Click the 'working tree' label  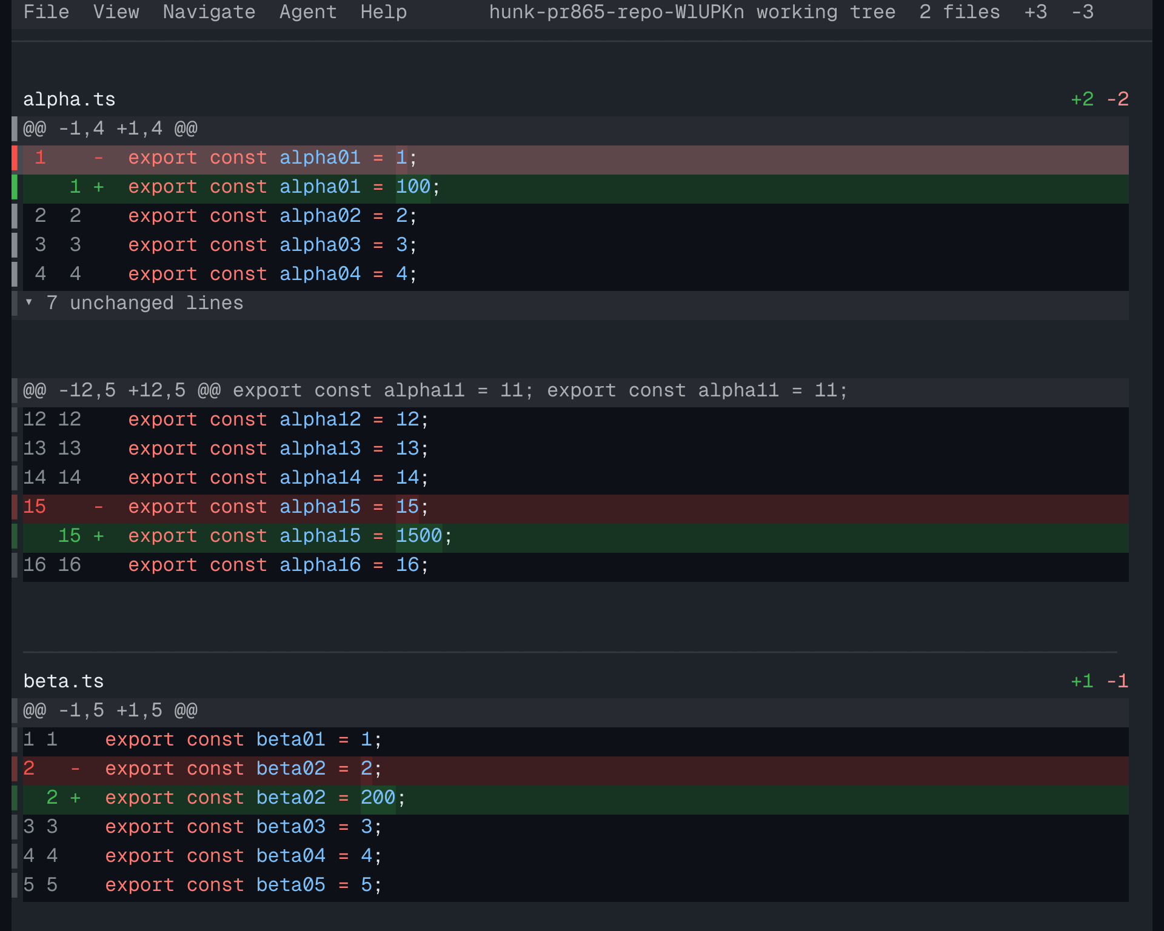pyautogui.click(x=826, y=12)
